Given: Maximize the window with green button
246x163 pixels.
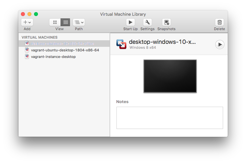Looking at the screenshot, I should (x=36, y=14).
